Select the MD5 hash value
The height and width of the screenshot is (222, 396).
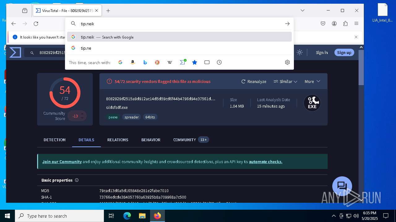pyautogui.click(x=134, y=191)
